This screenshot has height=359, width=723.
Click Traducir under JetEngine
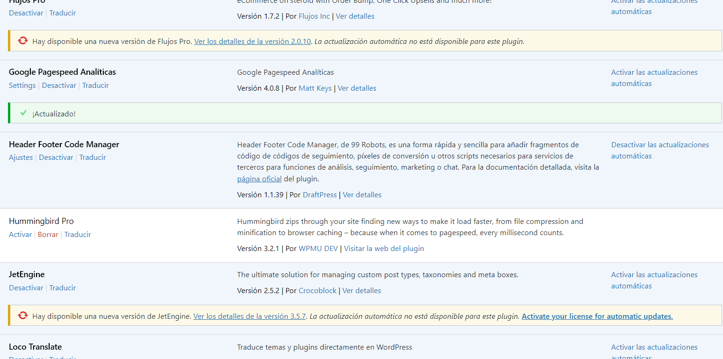tap(63, 287)
